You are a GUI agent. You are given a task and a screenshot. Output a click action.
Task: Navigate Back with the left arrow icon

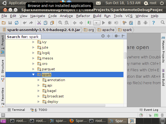pos(75,23)
